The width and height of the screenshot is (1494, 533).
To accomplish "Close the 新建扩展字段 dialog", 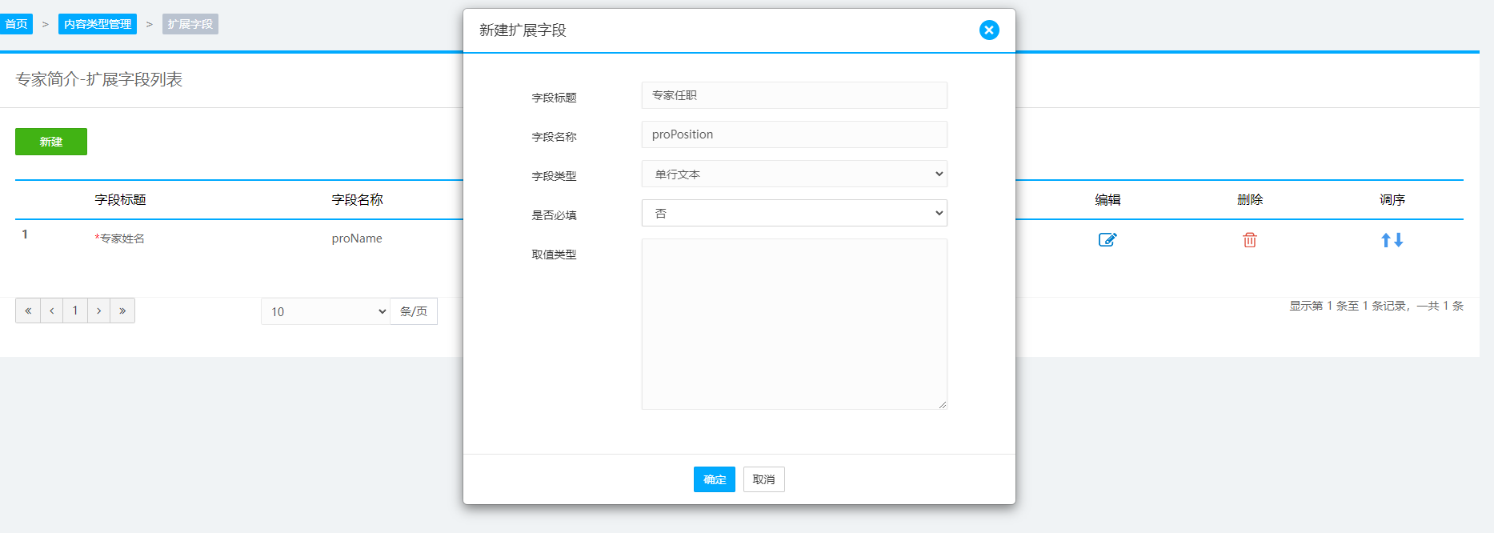I will click(989, 30).
